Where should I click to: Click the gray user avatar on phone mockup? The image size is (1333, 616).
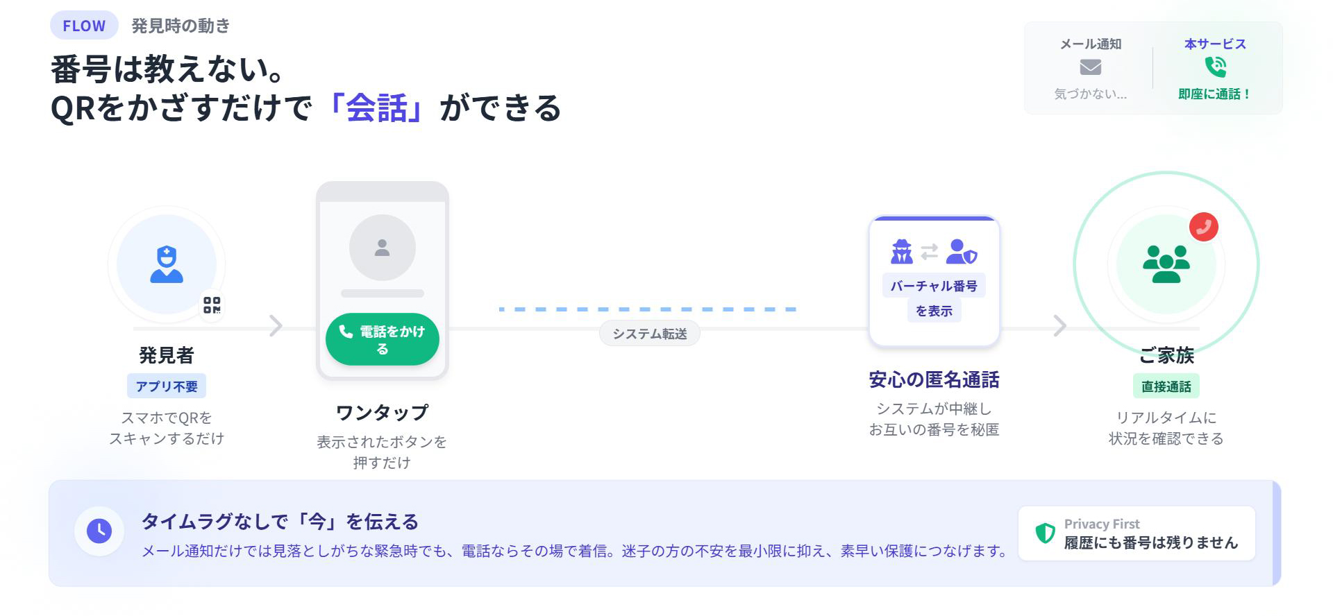click(382, 248)
